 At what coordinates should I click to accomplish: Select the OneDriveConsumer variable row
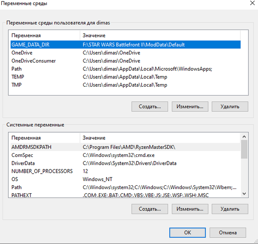click(126, 61)
